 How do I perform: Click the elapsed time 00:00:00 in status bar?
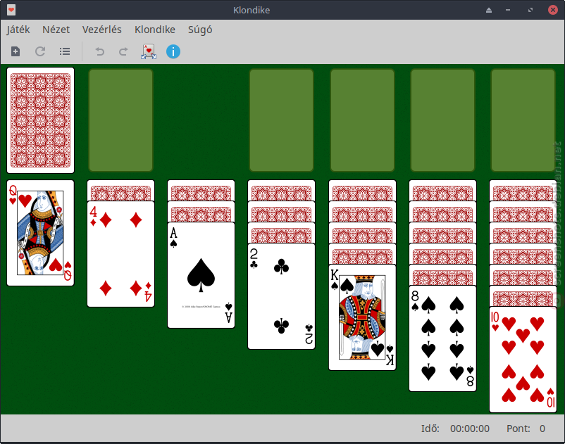(469, 429)
